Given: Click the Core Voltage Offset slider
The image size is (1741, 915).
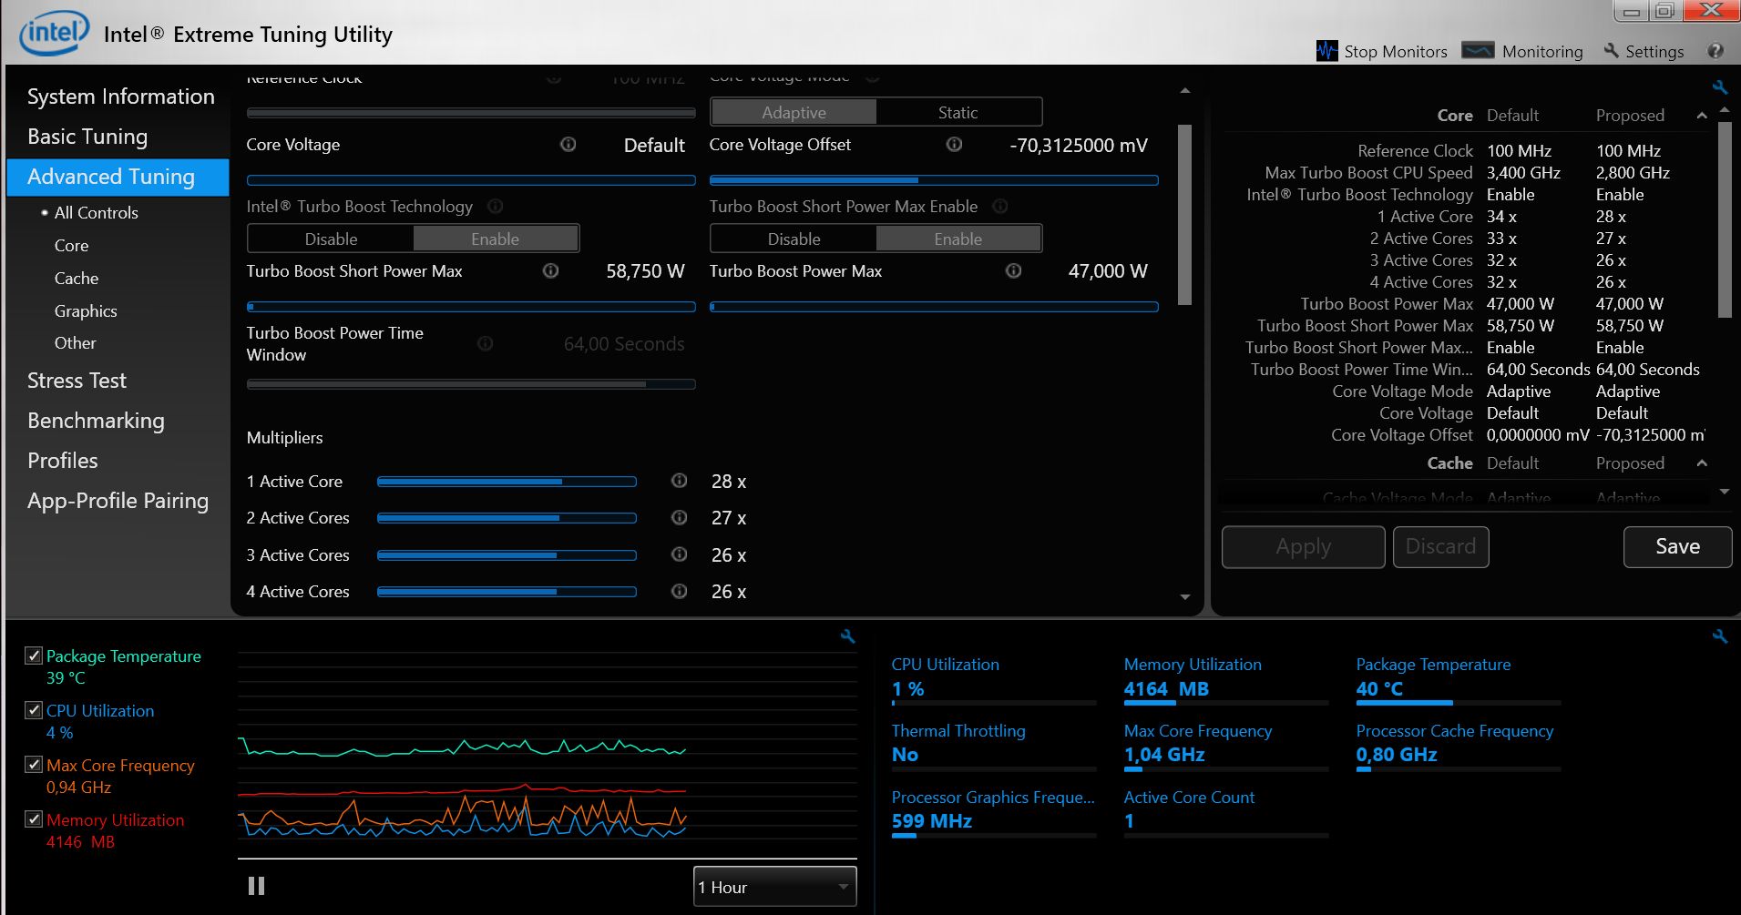Looking at the screenshot, I should (x=934, y=180).
